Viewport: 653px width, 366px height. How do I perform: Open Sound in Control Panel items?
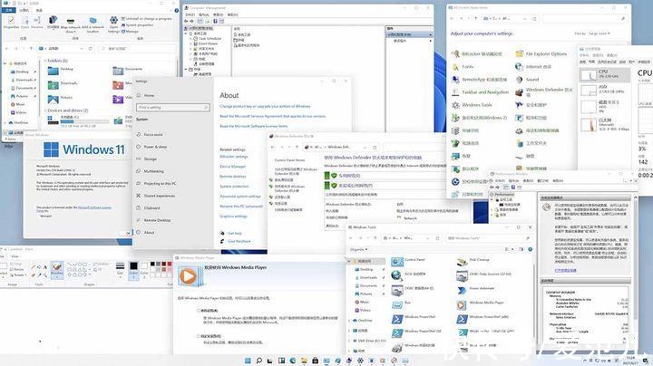[x=532, y=80]
